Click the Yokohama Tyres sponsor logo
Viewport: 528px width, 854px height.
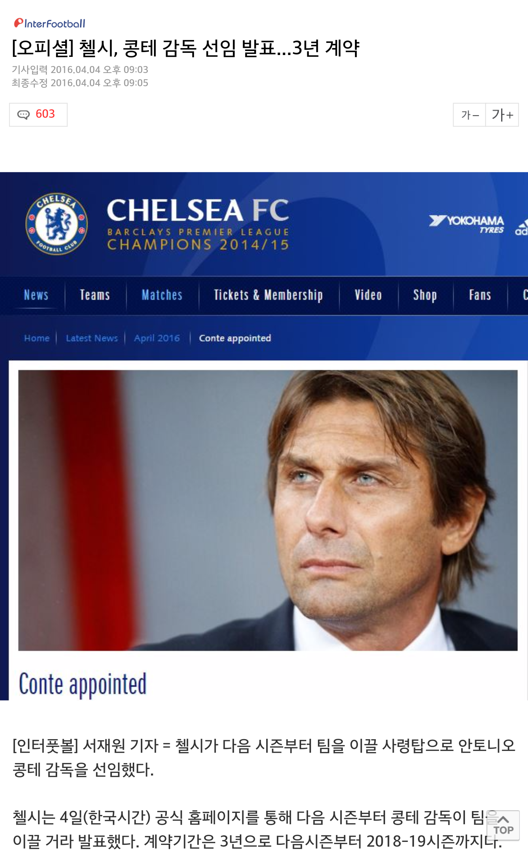467,224
